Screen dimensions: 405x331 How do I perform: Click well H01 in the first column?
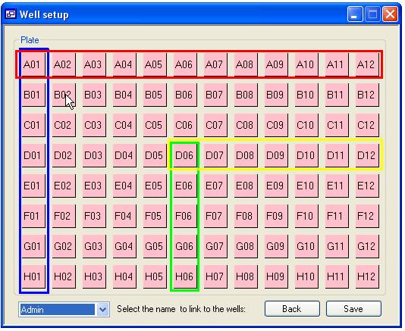(33, 276)
